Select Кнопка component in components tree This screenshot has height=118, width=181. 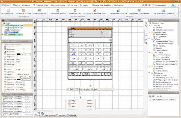coord(159,28)
